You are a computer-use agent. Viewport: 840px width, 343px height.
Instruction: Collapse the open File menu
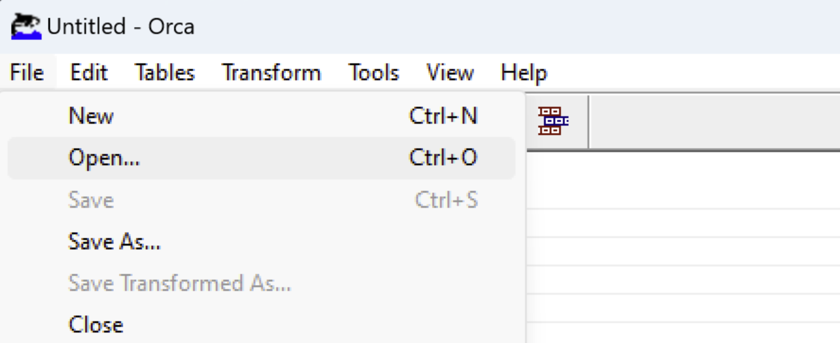27,73
